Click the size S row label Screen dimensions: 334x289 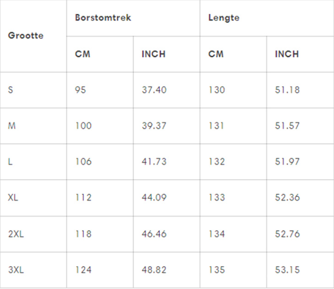tap(10, 90)
